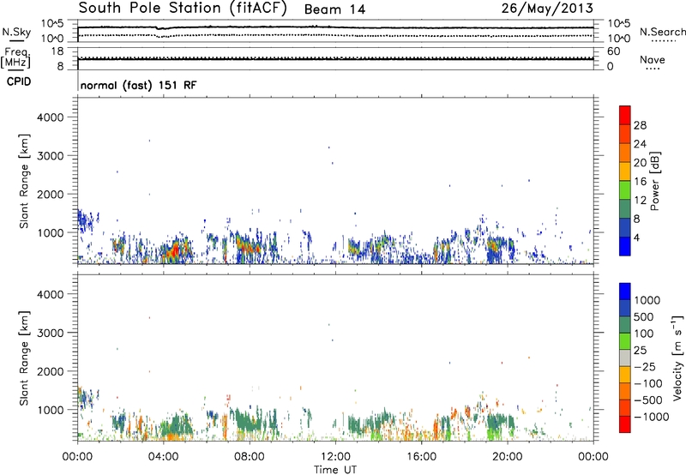Click the "Nave" legend label
The image size is (686, 475).
tap(653, 60)
